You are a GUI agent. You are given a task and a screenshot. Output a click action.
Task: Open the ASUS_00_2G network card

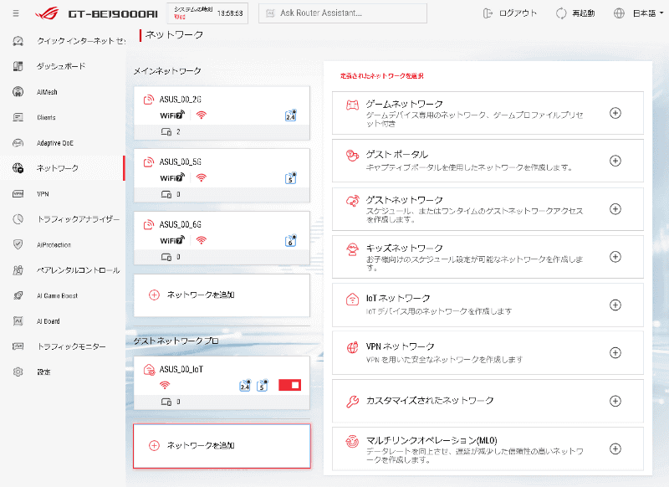(222, 113)
